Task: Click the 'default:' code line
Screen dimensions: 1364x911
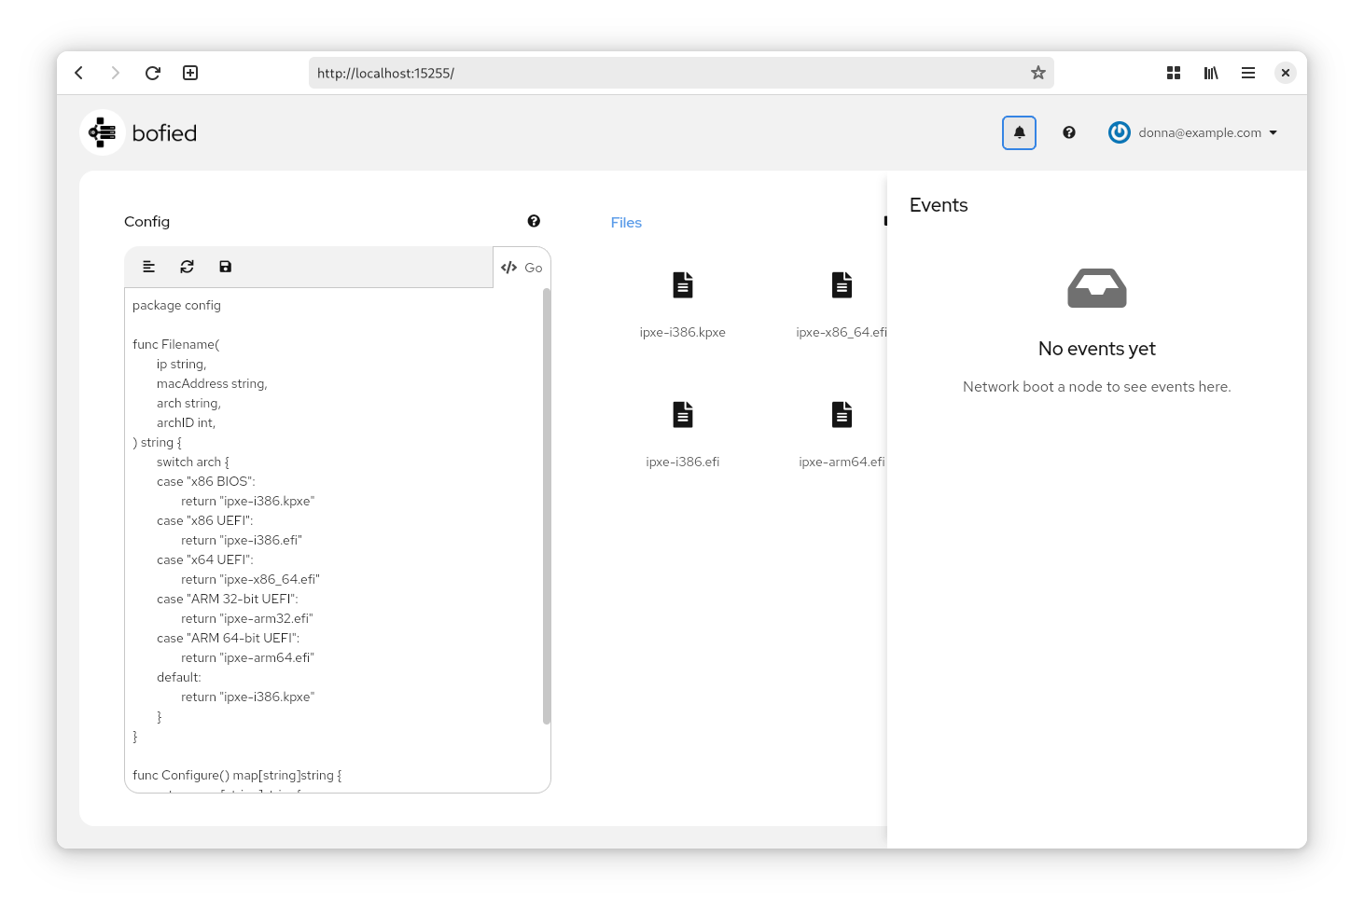Action: (179, 678)
